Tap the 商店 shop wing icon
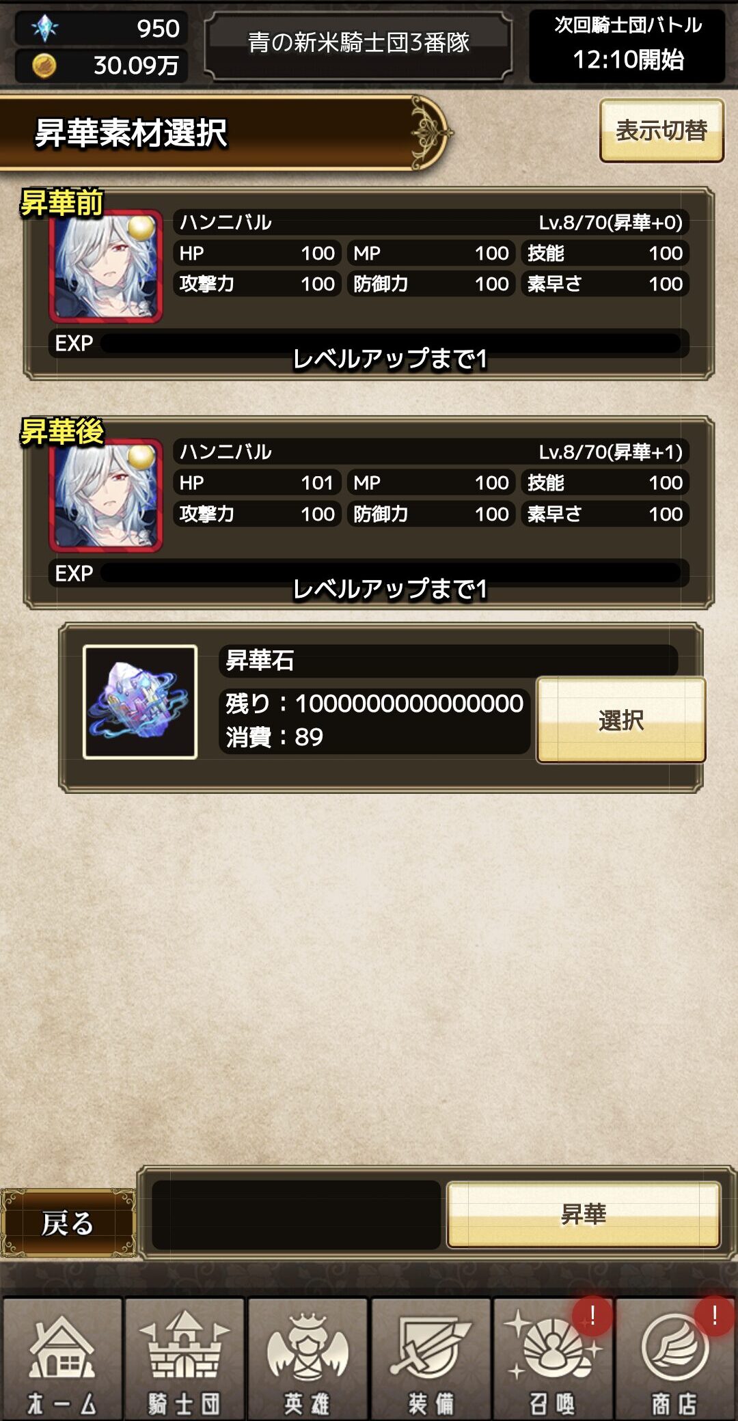 675,1360
